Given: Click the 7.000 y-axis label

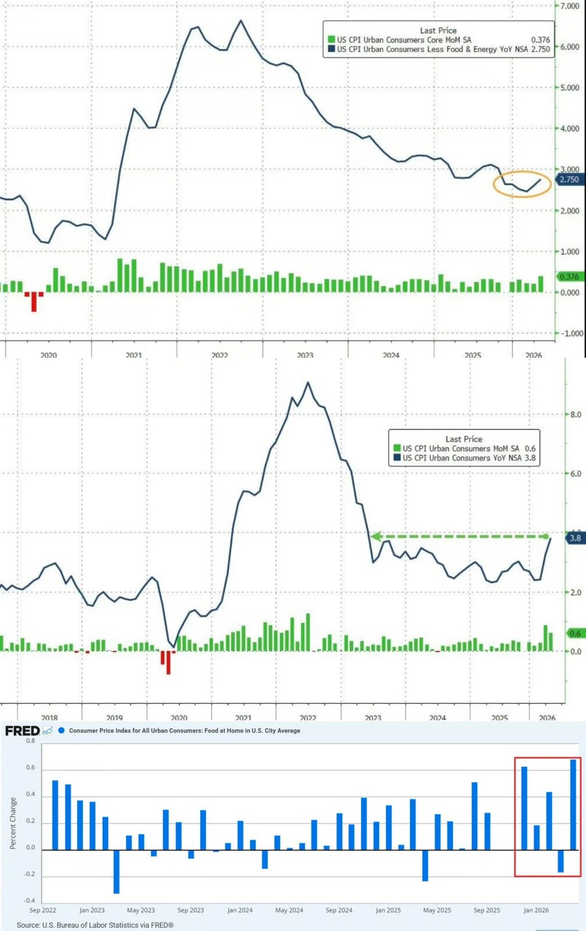Looking at the screenshot, I should (570, 6).
